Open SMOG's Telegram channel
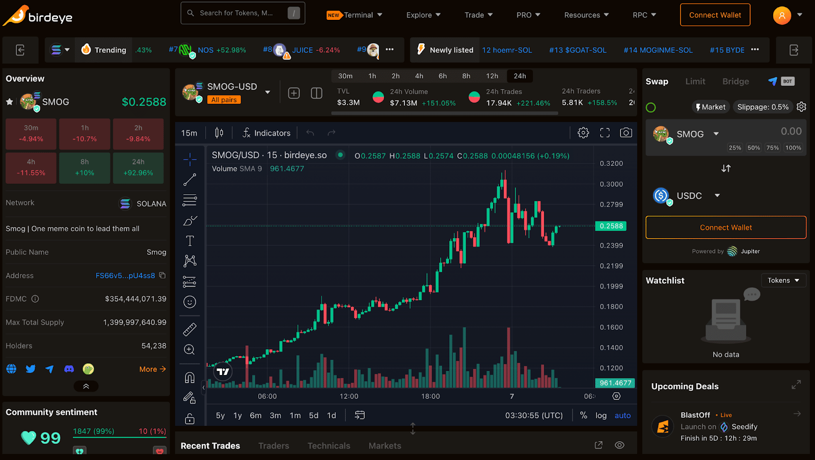The height and width of the screenshot is (460, 815). (x=49, y=369)
